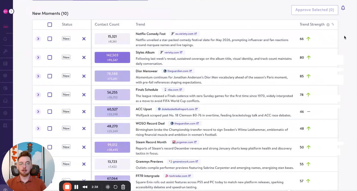Dismiss the Steam Record Month moment with X
This screenshot has height=191, width=357.
84,147
